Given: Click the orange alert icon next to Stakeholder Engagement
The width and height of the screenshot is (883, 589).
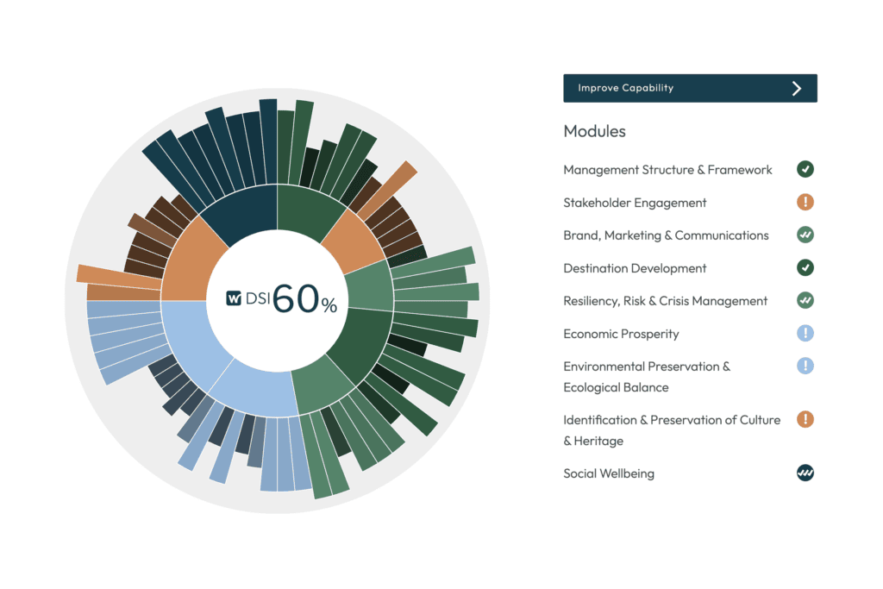Looking at the screenshot, I should pos(805,202).
